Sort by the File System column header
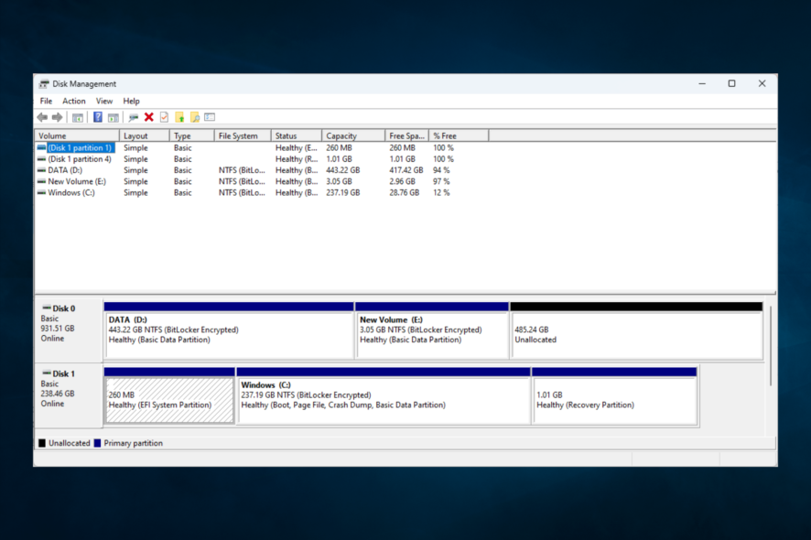Screen dimensions: 811x540 pyautogui.click(x=243, y=136)
